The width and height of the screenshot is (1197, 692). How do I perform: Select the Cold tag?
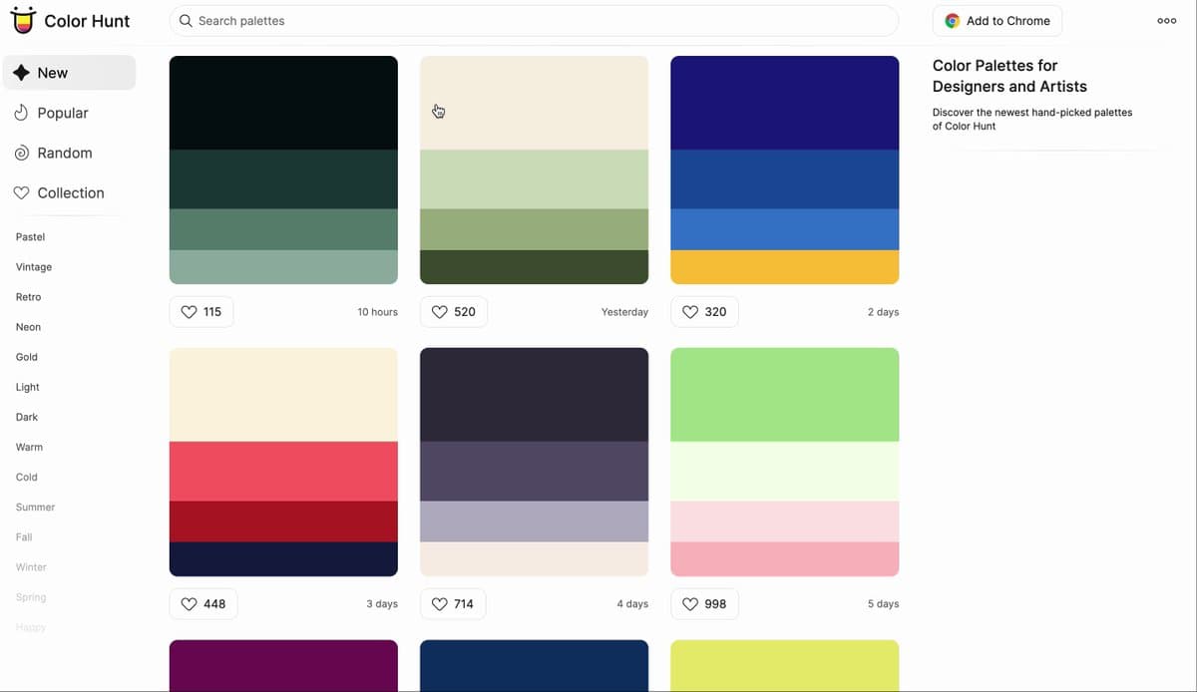(27, 477)
